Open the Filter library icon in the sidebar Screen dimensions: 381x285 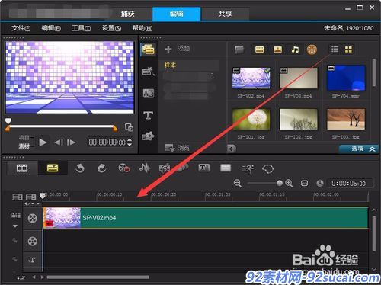click(149, 136)
